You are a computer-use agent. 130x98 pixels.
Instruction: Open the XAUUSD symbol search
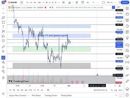12,2
